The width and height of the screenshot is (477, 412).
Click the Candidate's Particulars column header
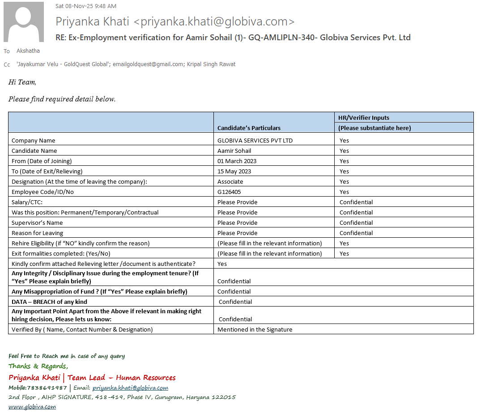click(249, 128)
